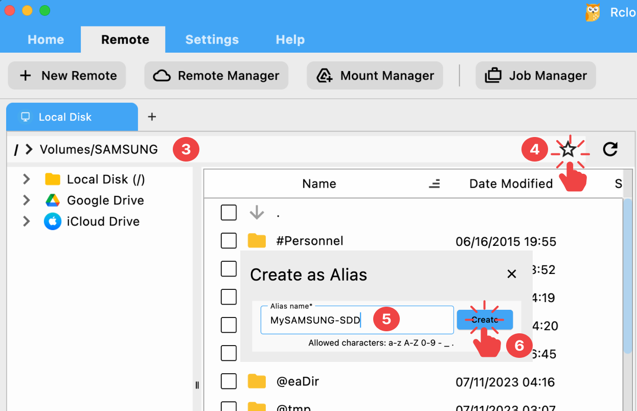
Task: Expand the root path breadcrumb chevron
Action: [x=29, y=149]
